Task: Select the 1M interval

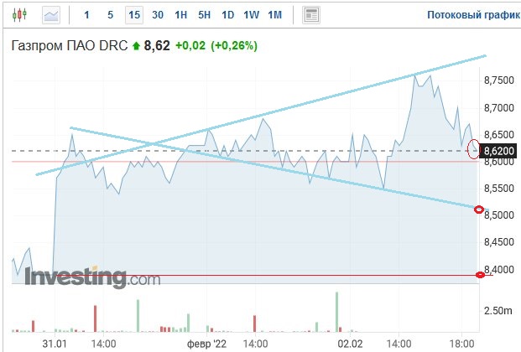Action: click(275, 15)
